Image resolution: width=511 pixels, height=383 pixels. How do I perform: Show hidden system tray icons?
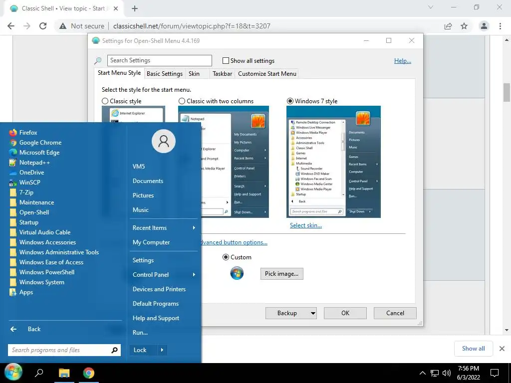tap(422, 373)
